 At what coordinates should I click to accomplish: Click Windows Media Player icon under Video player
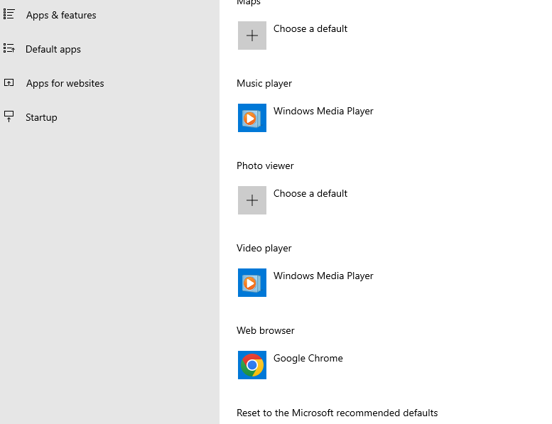[x=252, y=283]
